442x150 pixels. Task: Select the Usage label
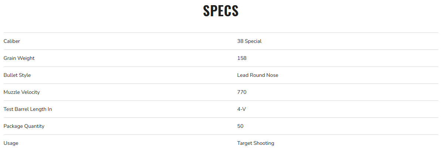tap(11, 143)
